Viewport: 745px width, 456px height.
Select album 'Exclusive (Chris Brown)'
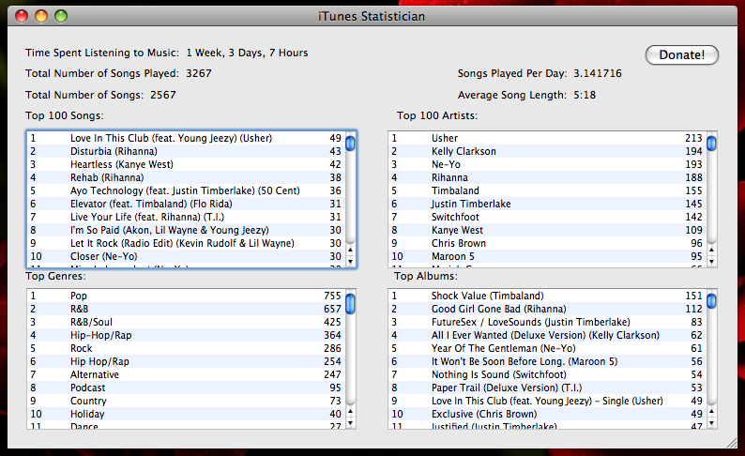point(547,414)
